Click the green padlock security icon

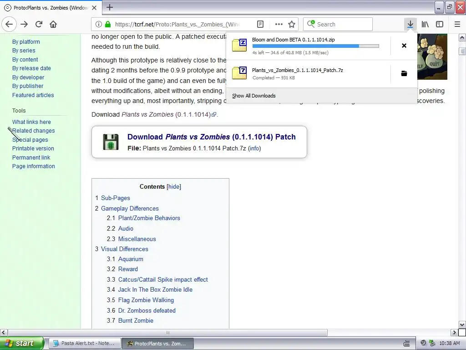(108, 24)
